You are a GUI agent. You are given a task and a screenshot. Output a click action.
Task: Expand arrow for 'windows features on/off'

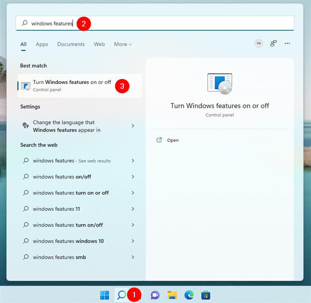133,176
